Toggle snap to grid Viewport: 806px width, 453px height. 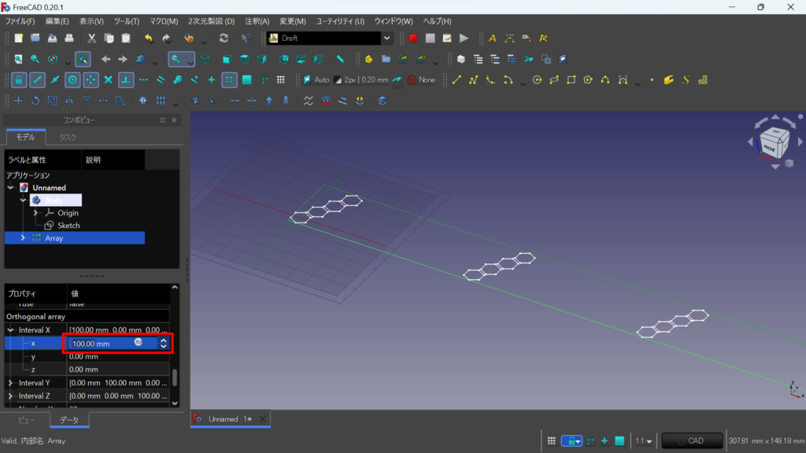pyautogui.click(x=229, y=79)
